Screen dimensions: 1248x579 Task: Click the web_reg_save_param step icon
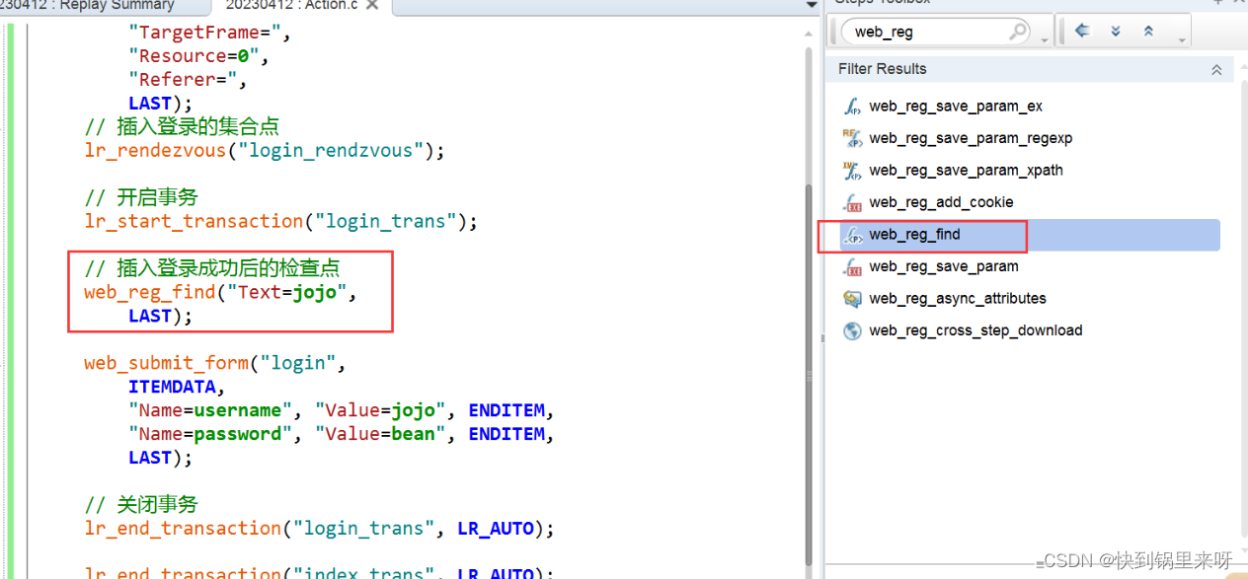pyautogui.click(x=852, y=266)
